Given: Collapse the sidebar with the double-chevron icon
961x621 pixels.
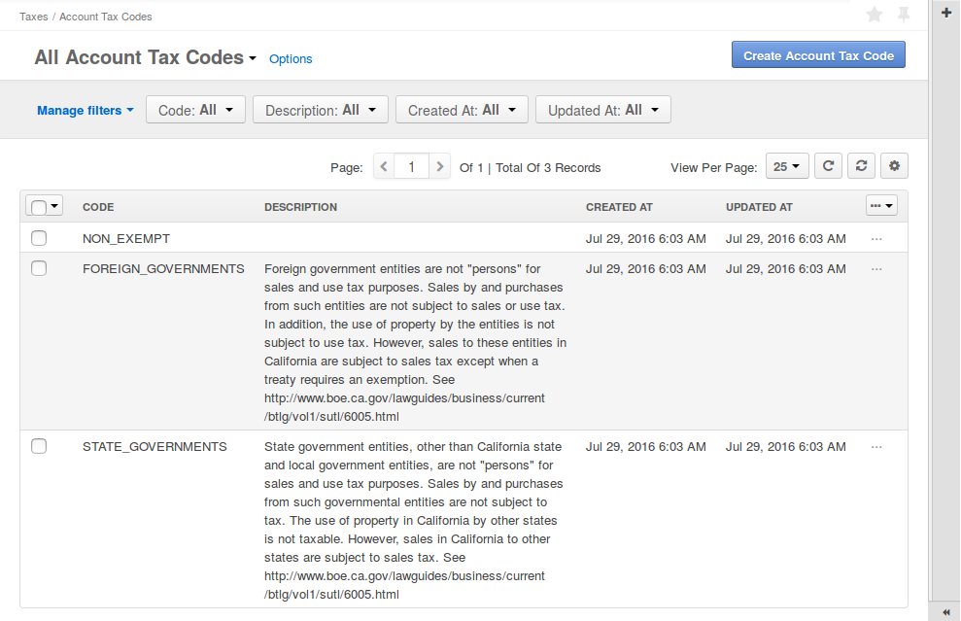Looking at the screenshot, I should coord(945,611).
